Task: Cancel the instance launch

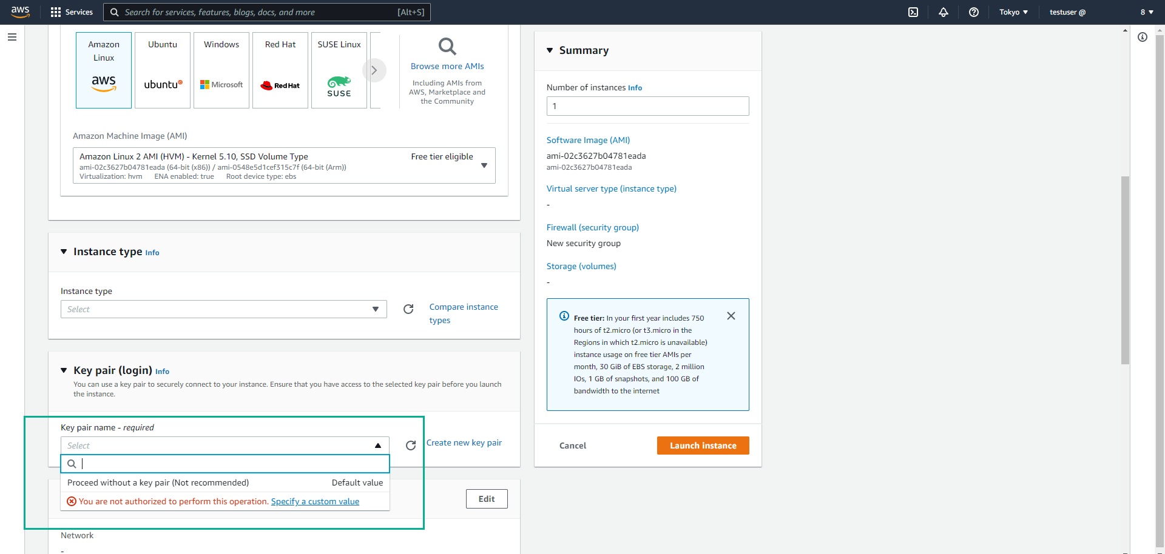Action: [x=573, y=446]
